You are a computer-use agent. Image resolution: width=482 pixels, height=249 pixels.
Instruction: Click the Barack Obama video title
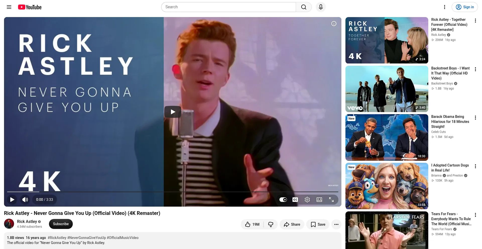[450, 122]
